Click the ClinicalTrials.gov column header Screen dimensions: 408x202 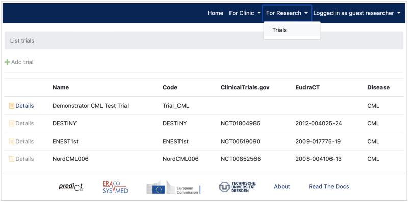tap(245, 87)
